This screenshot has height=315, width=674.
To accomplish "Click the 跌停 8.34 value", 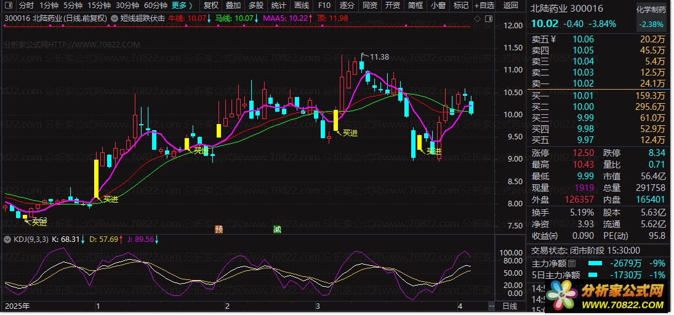I will 657,153.
